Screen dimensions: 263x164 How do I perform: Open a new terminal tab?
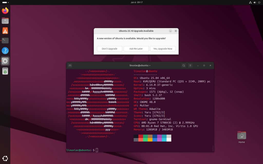pos(70,65)
